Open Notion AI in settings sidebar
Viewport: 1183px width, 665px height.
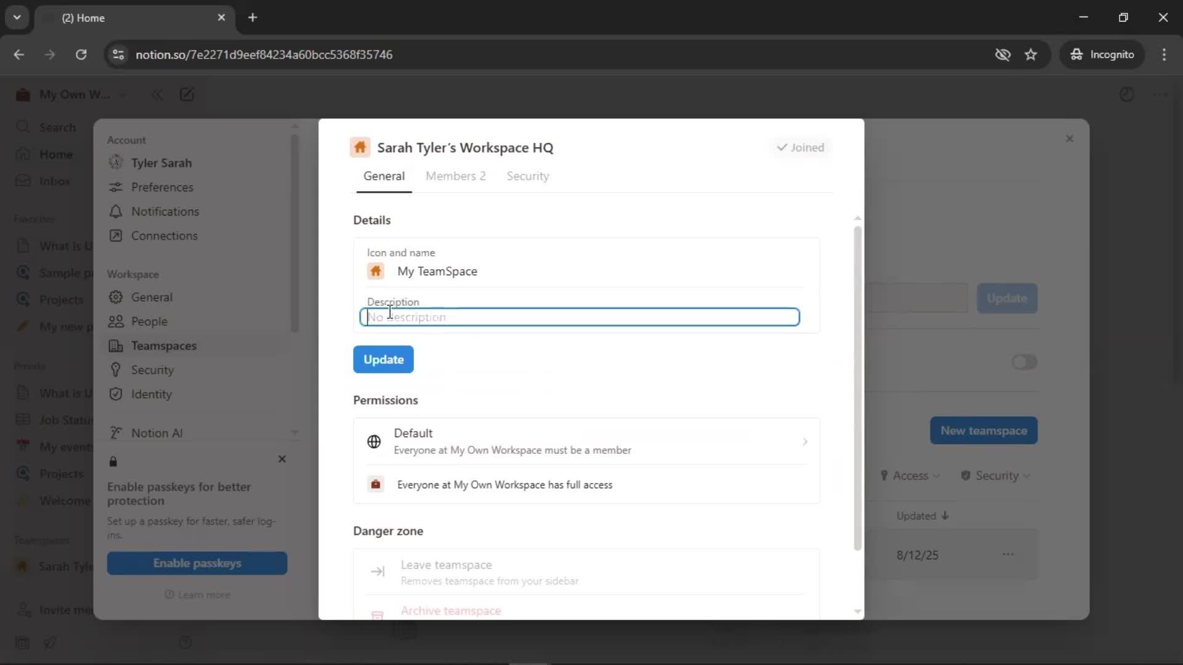(157, 433)
